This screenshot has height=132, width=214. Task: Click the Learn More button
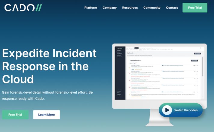[46, 115]
